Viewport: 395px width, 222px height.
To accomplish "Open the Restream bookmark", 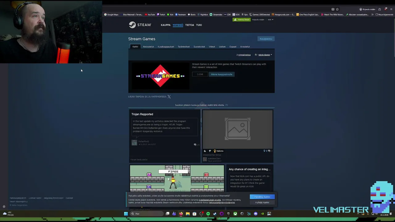I will click(181, 14).
